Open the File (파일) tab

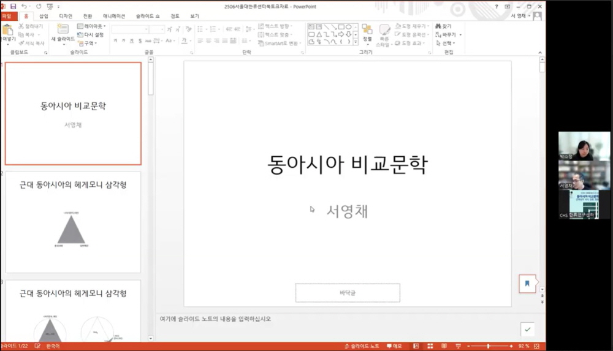coord(8,16)
